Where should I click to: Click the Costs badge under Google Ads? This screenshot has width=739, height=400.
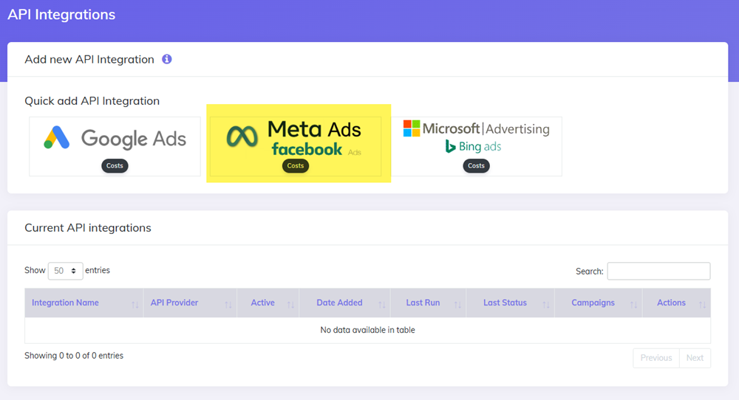(115, 165)
